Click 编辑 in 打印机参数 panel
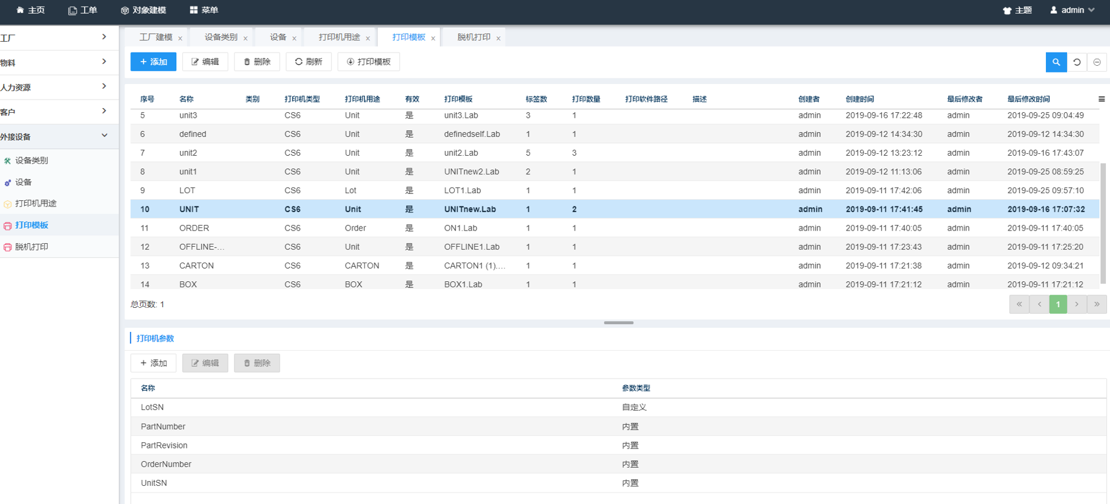The image size is (1110, 504). coord(205,363)
